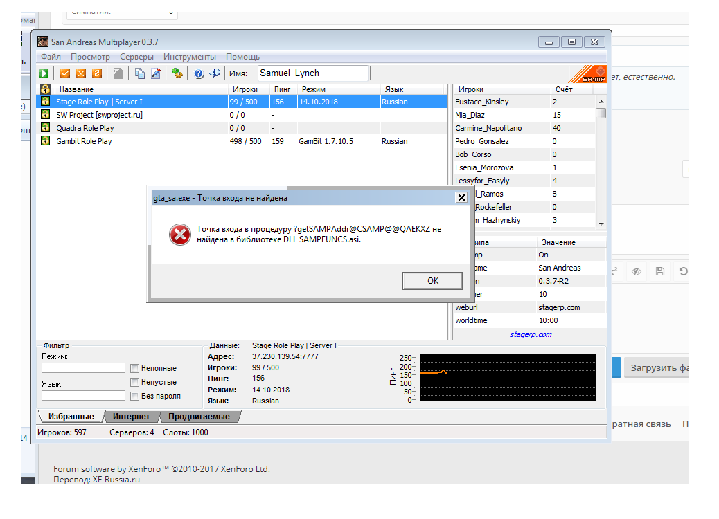Screen dimensions: 719x519
Task: Select player Esenia_Morozova in the player list
Action: pyautogui.click(x=524, y=167)
